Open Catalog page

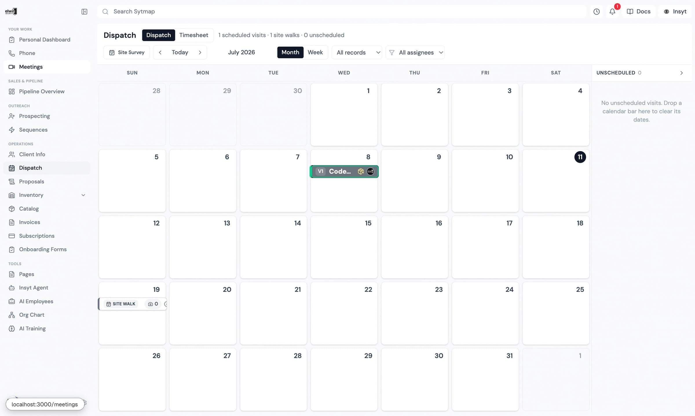point(47,209)
